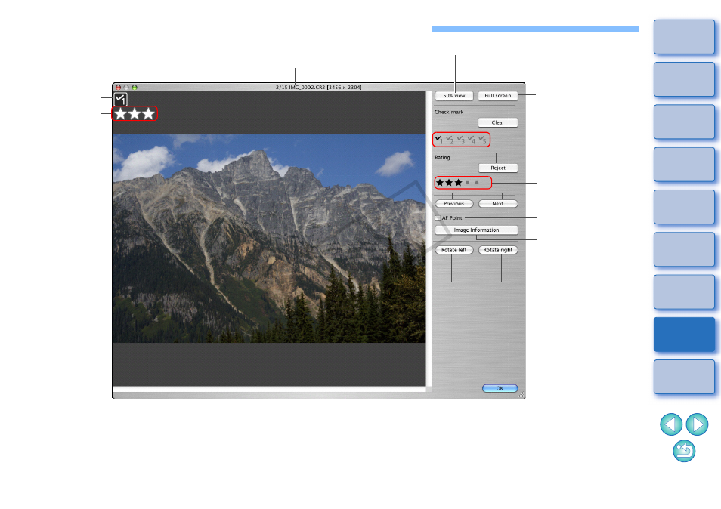Click the title text '2/15 IMG_0002.CR2'

click(300, 88)
